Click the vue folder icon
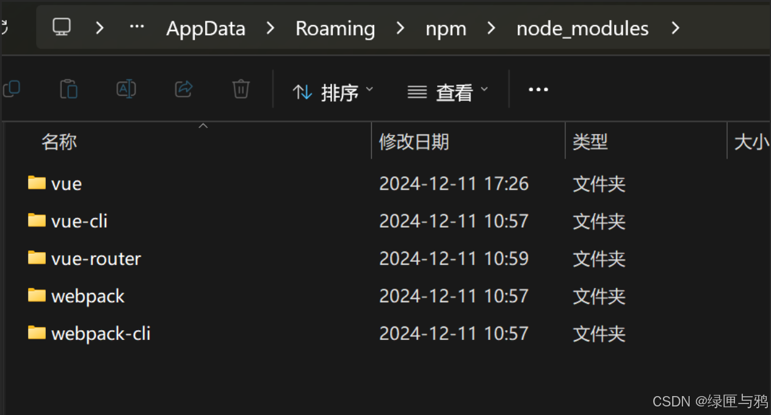771x415 pixels. (x=37, y=183)
